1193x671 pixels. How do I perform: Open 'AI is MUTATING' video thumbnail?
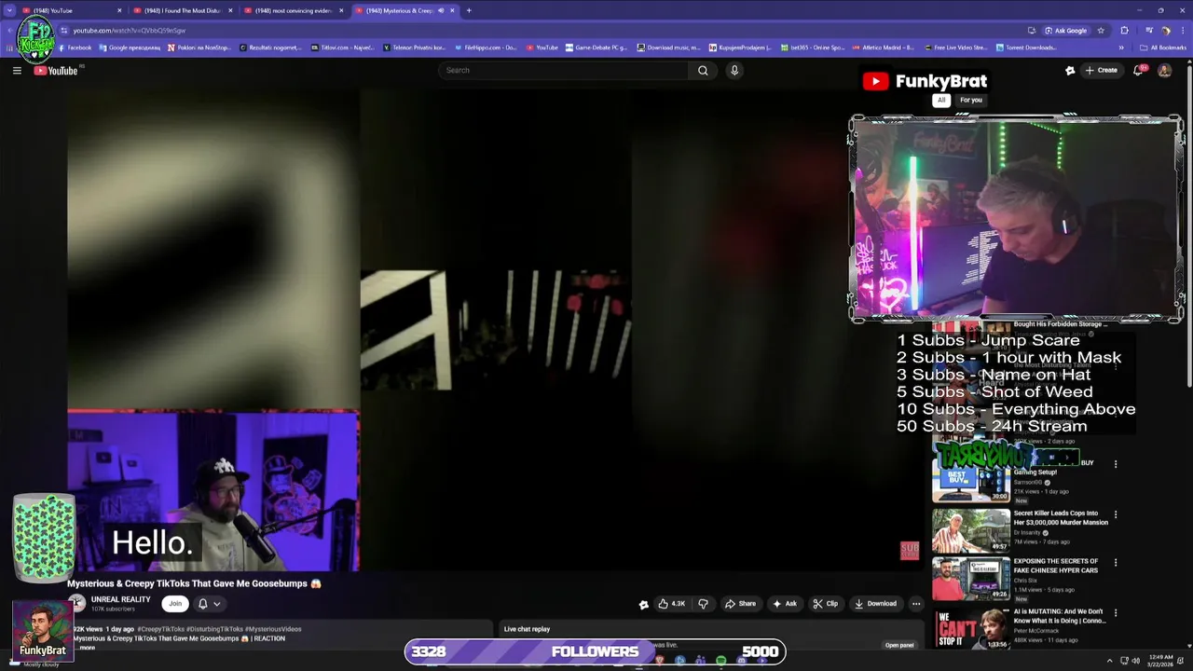(971, 628)
